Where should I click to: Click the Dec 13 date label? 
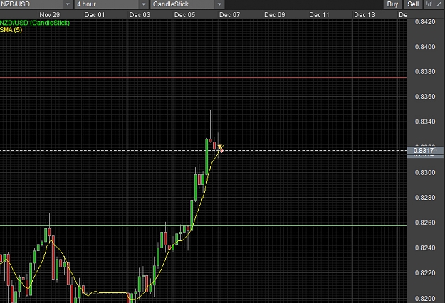[365, 15]
